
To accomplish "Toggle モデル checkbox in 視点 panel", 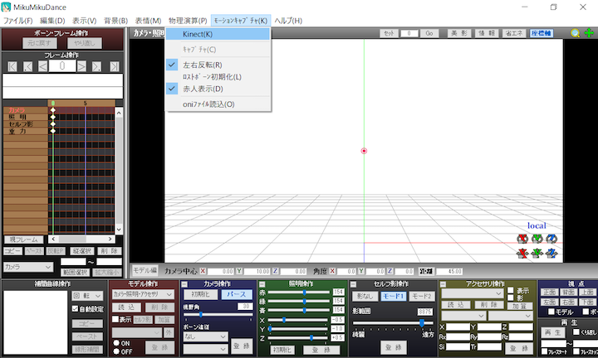I will 551,312.
